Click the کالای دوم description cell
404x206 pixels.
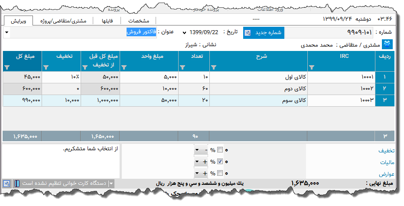pos(258,89)
